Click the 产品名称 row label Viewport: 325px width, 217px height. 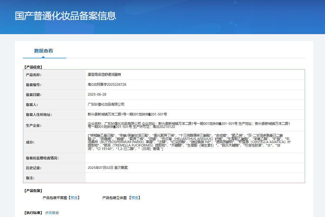click(34, 75)
